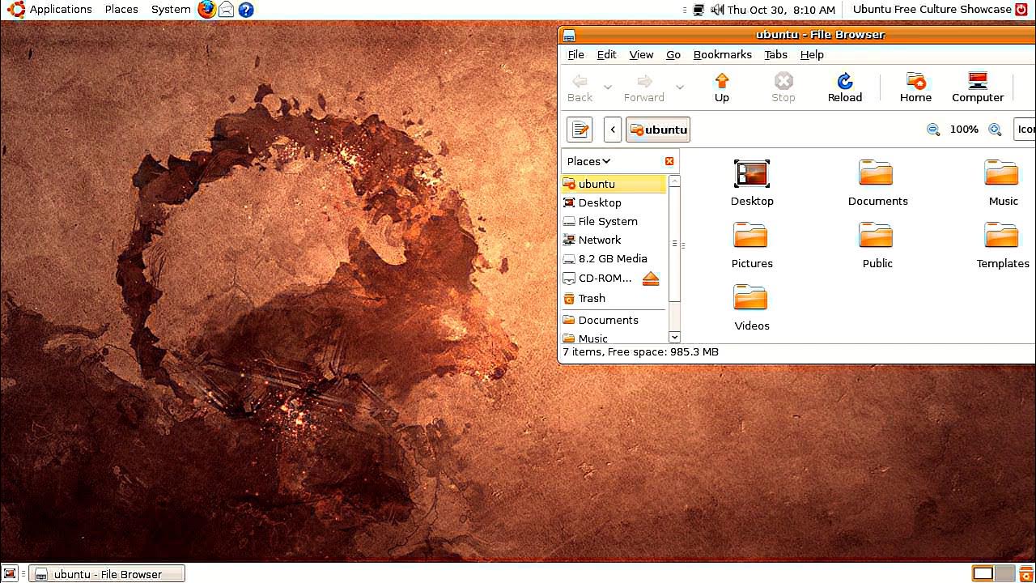Open Computer from the toolbar
The width and height of the screenshot is (1036, 583).
(978, 88)
